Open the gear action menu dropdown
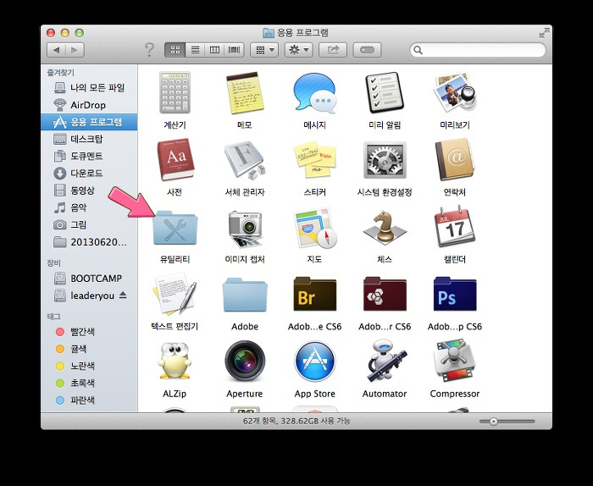Screen dimensions: 593x486 pyautogui.click(x=298, y=50)
